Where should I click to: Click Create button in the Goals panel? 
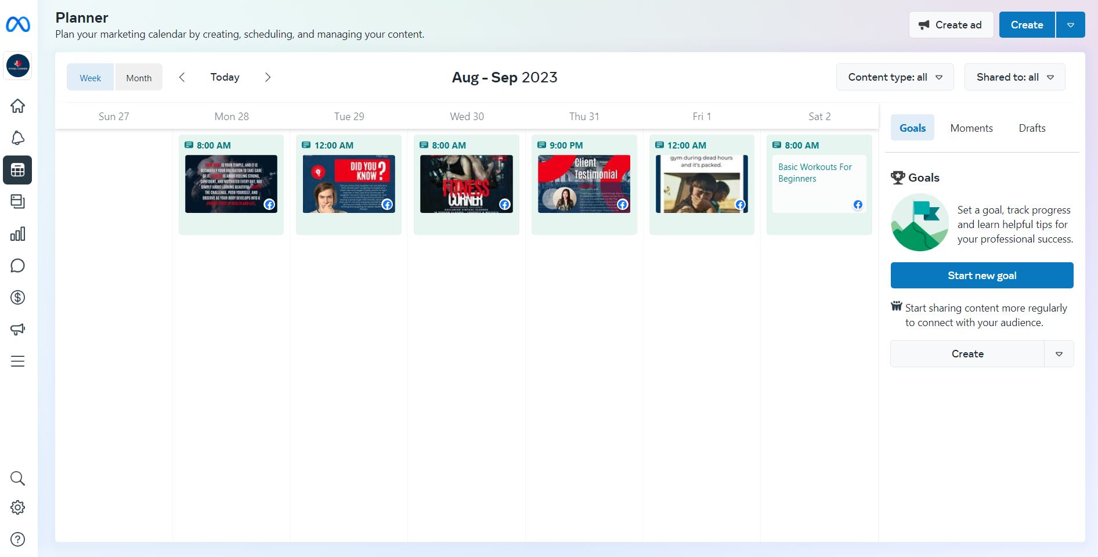pyautogui.click(x=967, y=354)
